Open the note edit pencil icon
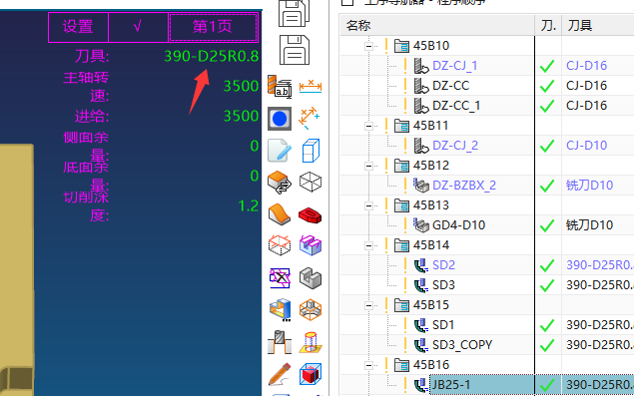Image resolution: width=634 pixels, height=396 pixels. tap(280, 151)
